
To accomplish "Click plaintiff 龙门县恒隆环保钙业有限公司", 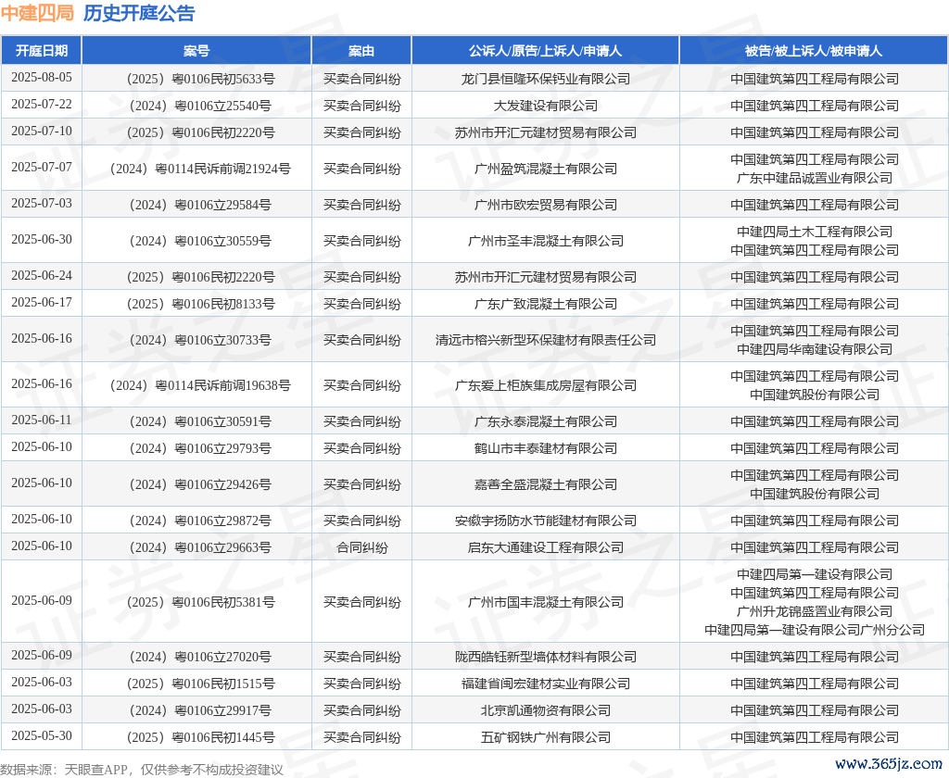I will pos(545,79).
